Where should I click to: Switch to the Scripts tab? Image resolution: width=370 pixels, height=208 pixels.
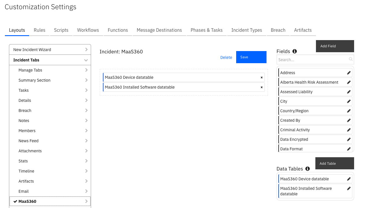(61, 30)
